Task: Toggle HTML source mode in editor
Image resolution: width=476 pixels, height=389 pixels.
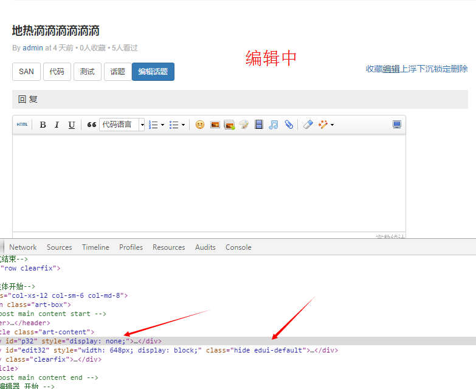Action: pos(22,125)
